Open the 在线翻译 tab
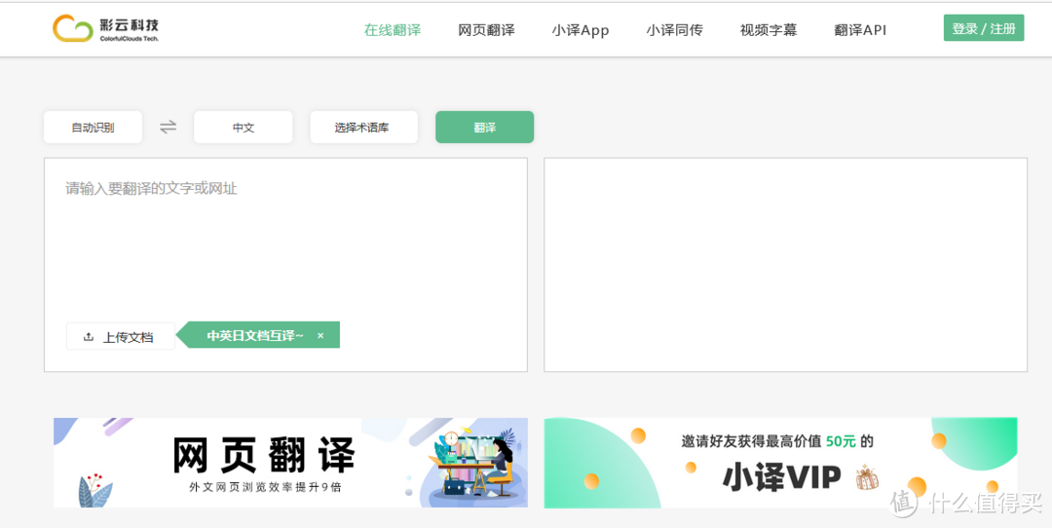The image size is (1052, 528). pos(393,30)
